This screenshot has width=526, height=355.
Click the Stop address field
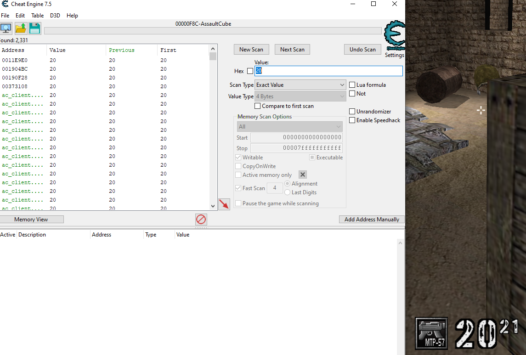tap(297, 148)
